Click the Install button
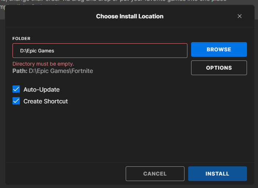The height and width of the screenshot is (188, 258). point(217,174)
